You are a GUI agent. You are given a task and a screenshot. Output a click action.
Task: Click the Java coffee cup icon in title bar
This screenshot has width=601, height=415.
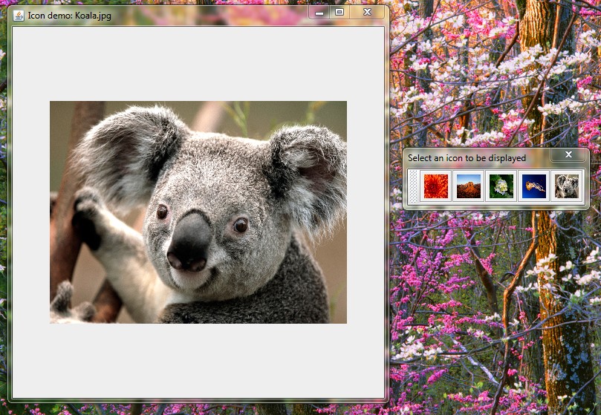point(19,15)
